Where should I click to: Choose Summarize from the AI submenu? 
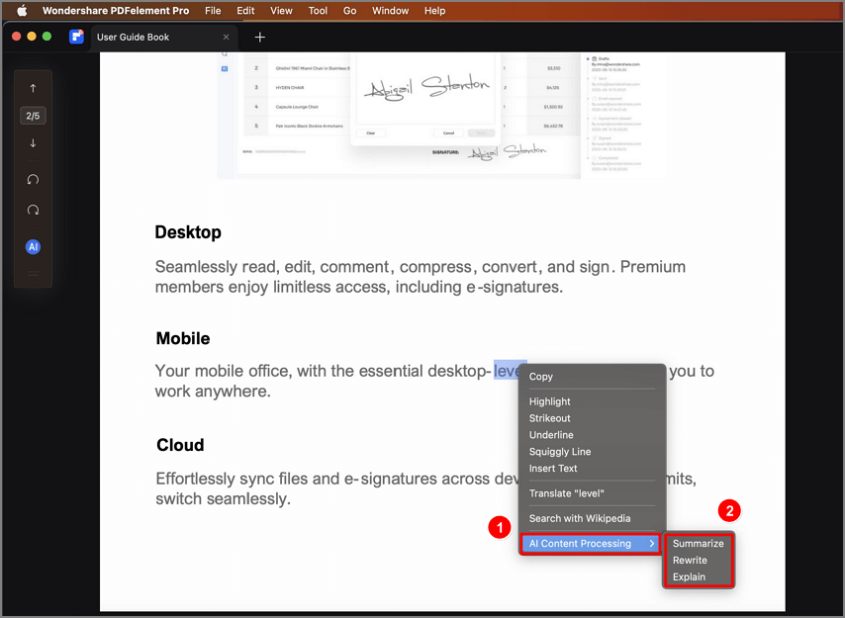click(x=698, y=544)
